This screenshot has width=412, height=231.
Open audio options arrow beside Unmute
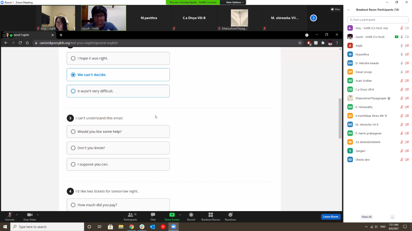(17, 215)
